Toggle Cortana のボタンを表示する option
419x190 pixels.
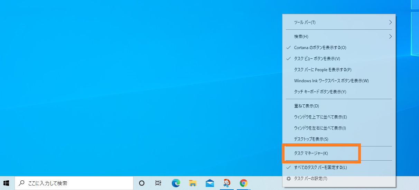[x=339, y=47]
